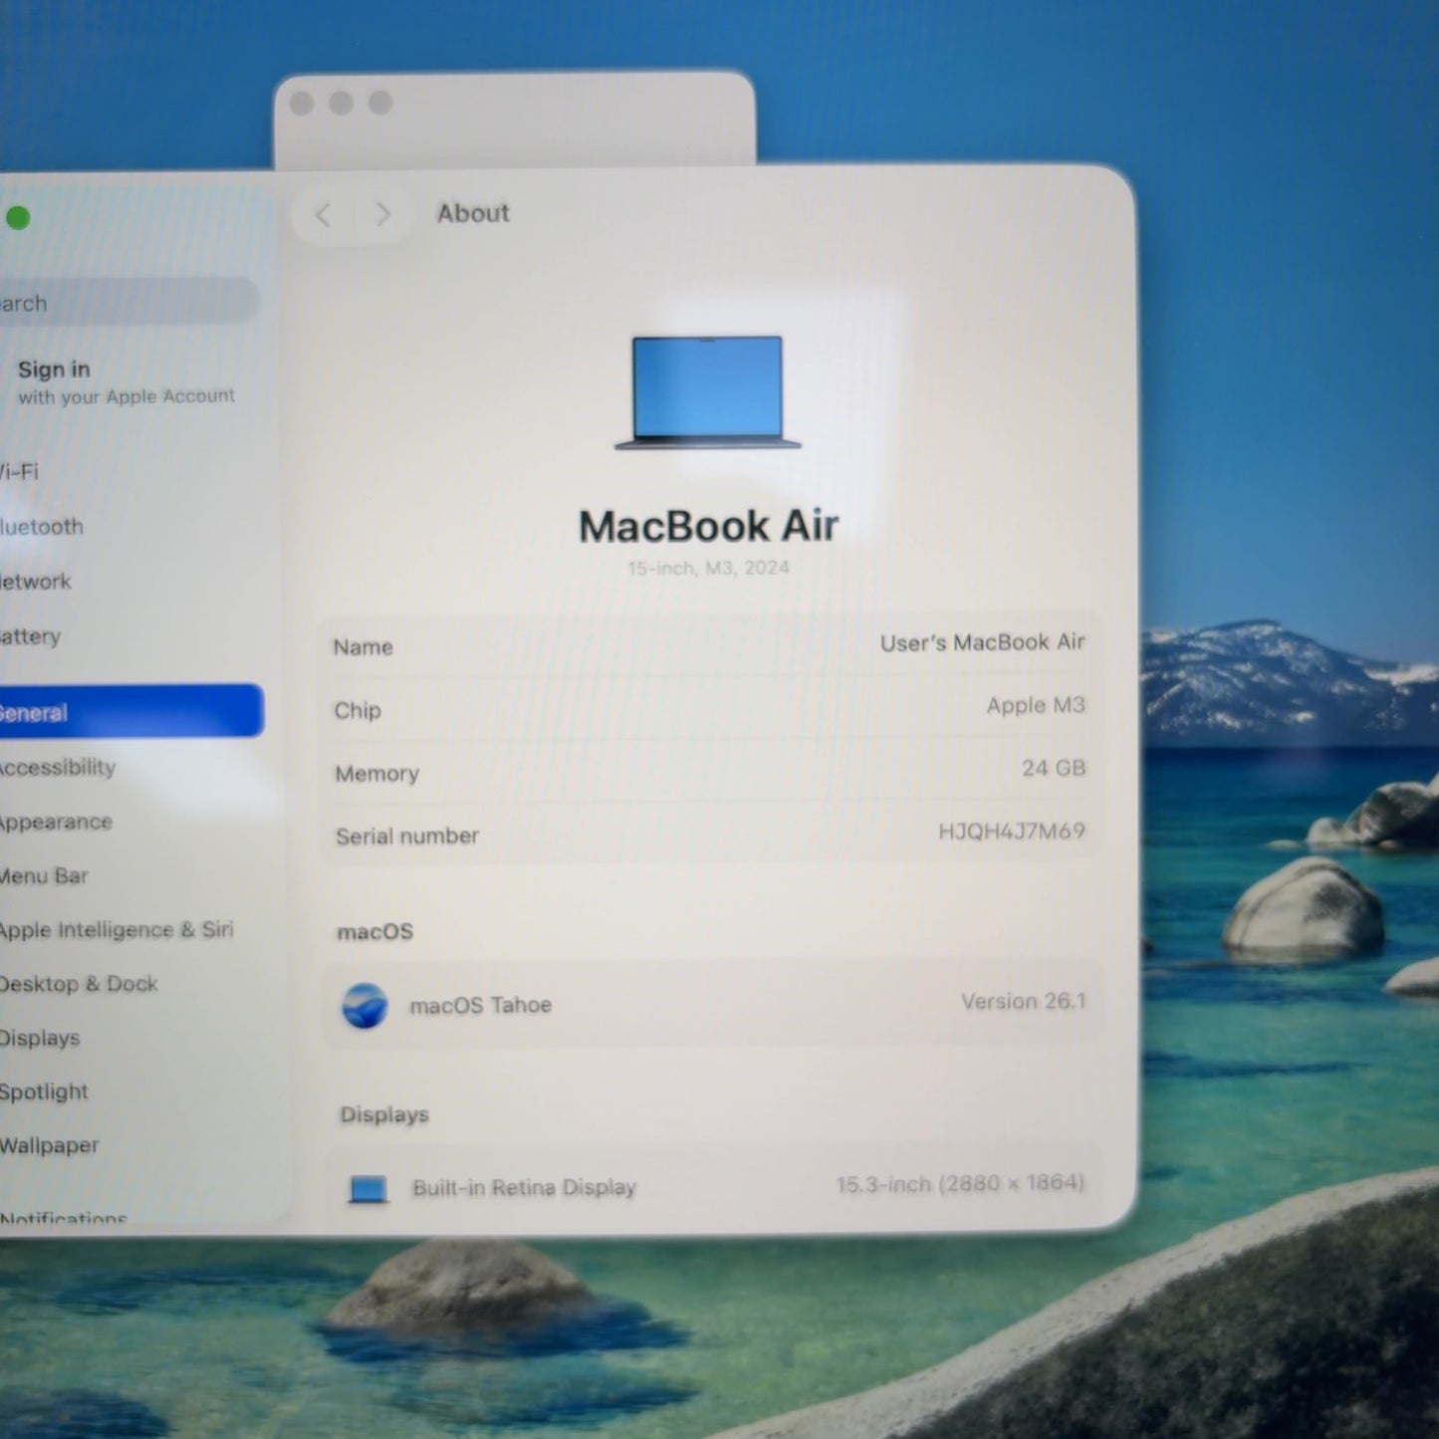Image resolution: width=1439 pixels, height=1439 pixels.
Task: Click the macOS Tahoe logo icon
Action: tap(364, 1006)
